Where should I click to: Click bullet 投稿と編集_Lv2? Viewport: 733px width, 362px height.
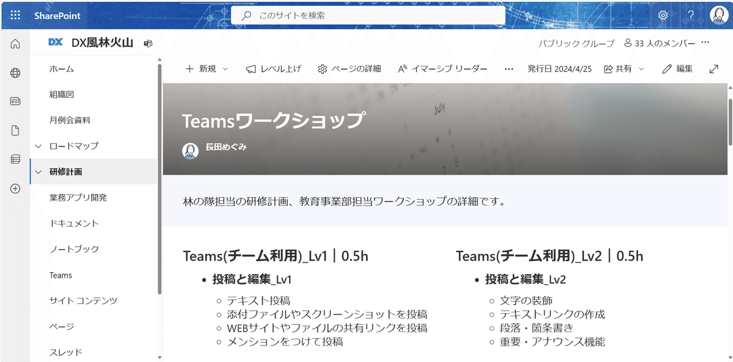point(526,280)
